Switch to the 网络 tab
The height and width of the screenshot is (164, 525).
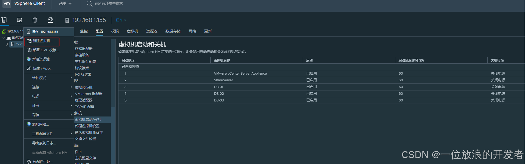192,31
